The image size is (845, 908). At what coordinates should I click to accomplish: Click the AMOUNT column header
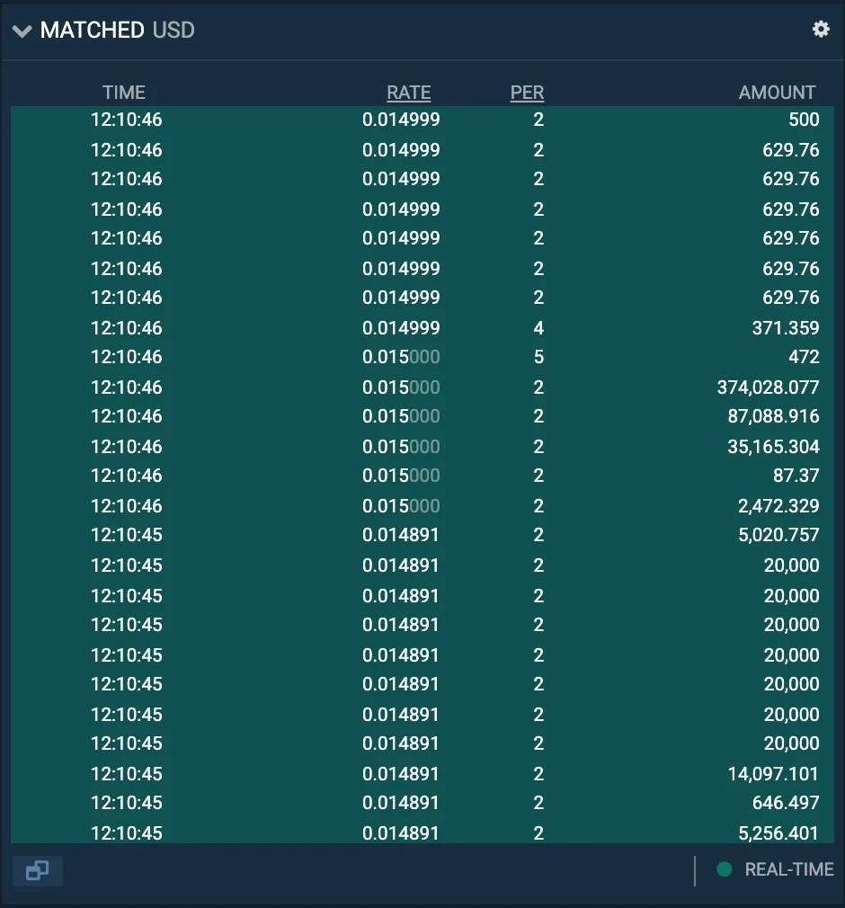click(777, 93)
